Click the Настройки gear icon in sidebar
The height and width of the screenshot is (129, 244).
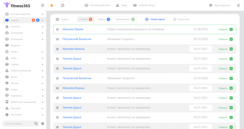(x=7, y=114)
